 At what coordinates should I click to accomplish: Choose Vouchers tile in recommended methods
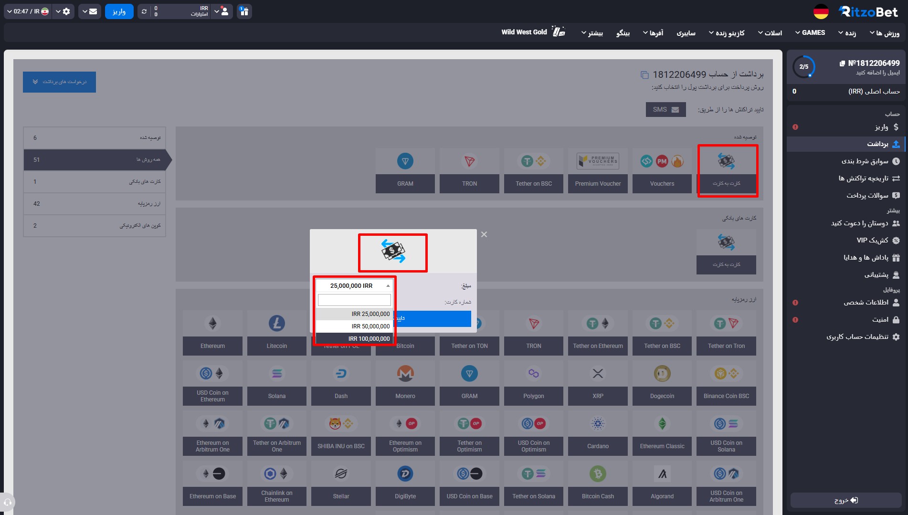[x=662, y=171]
